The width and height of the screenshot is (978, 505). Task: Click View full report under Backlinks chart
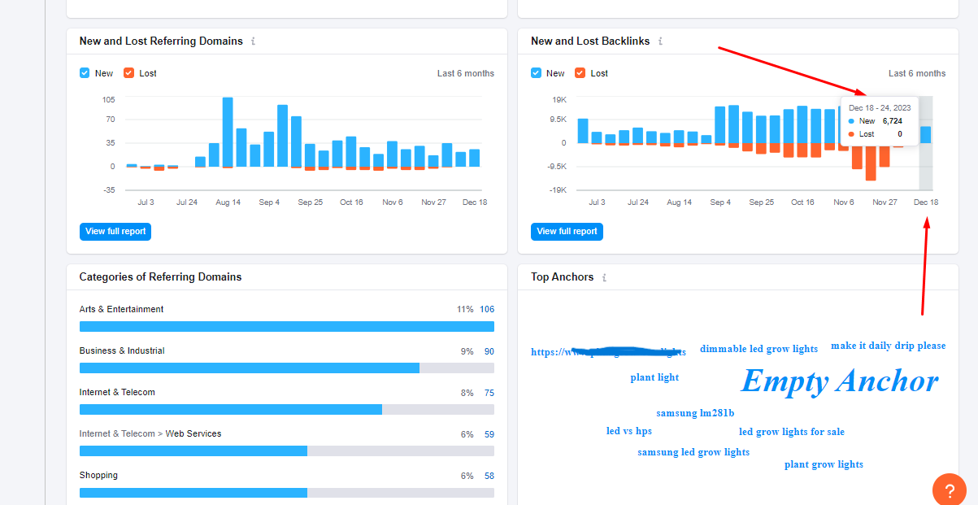(x=567, y=232)
